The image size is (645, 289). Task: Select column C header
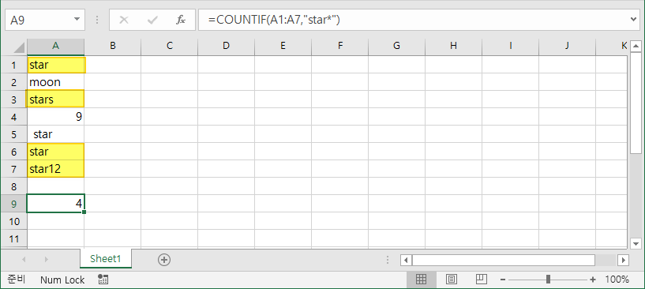[170, 46]
